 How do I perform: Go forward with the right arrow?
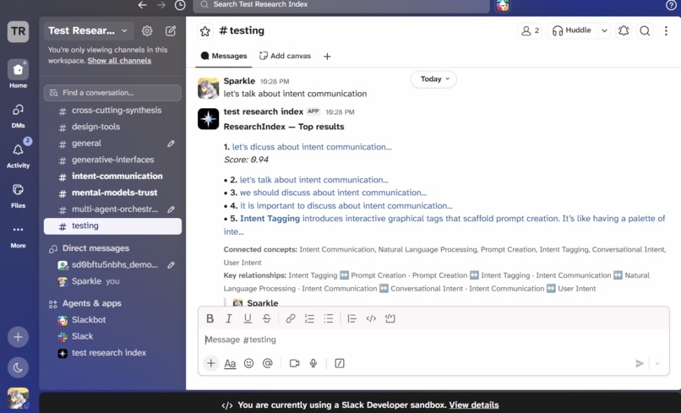tap(161, 5)
